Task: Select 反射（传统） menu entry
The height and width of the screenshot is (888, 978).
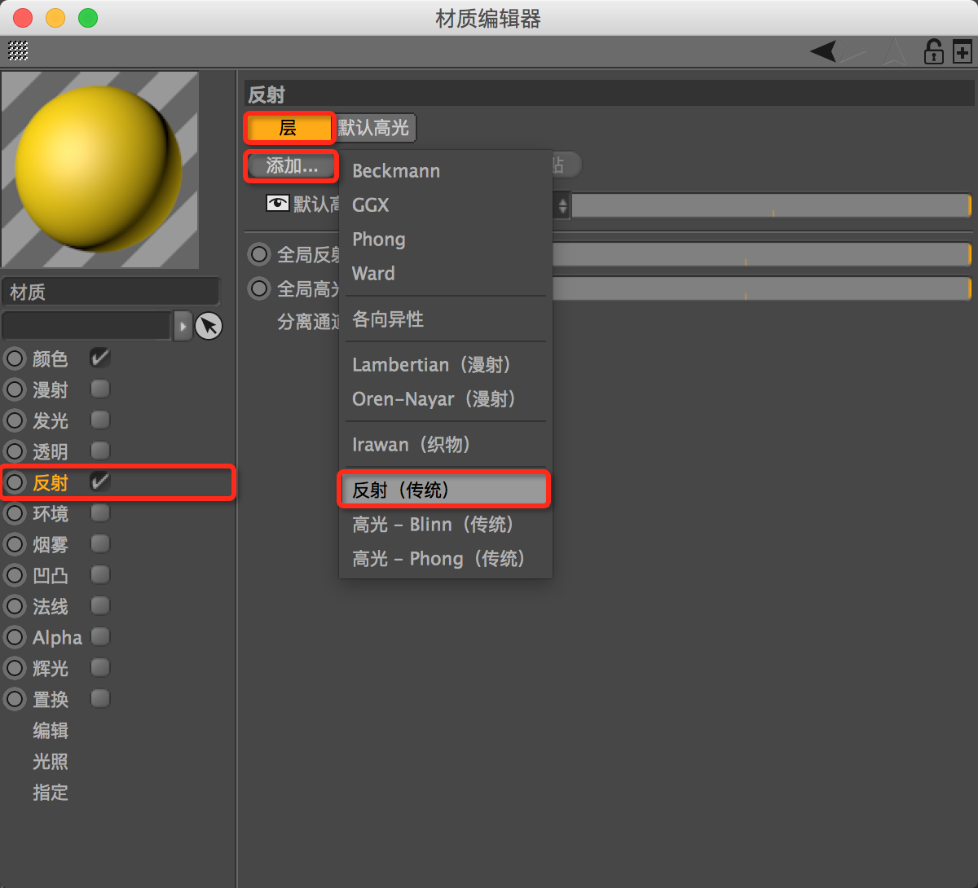Action: [x=445, y=490]
